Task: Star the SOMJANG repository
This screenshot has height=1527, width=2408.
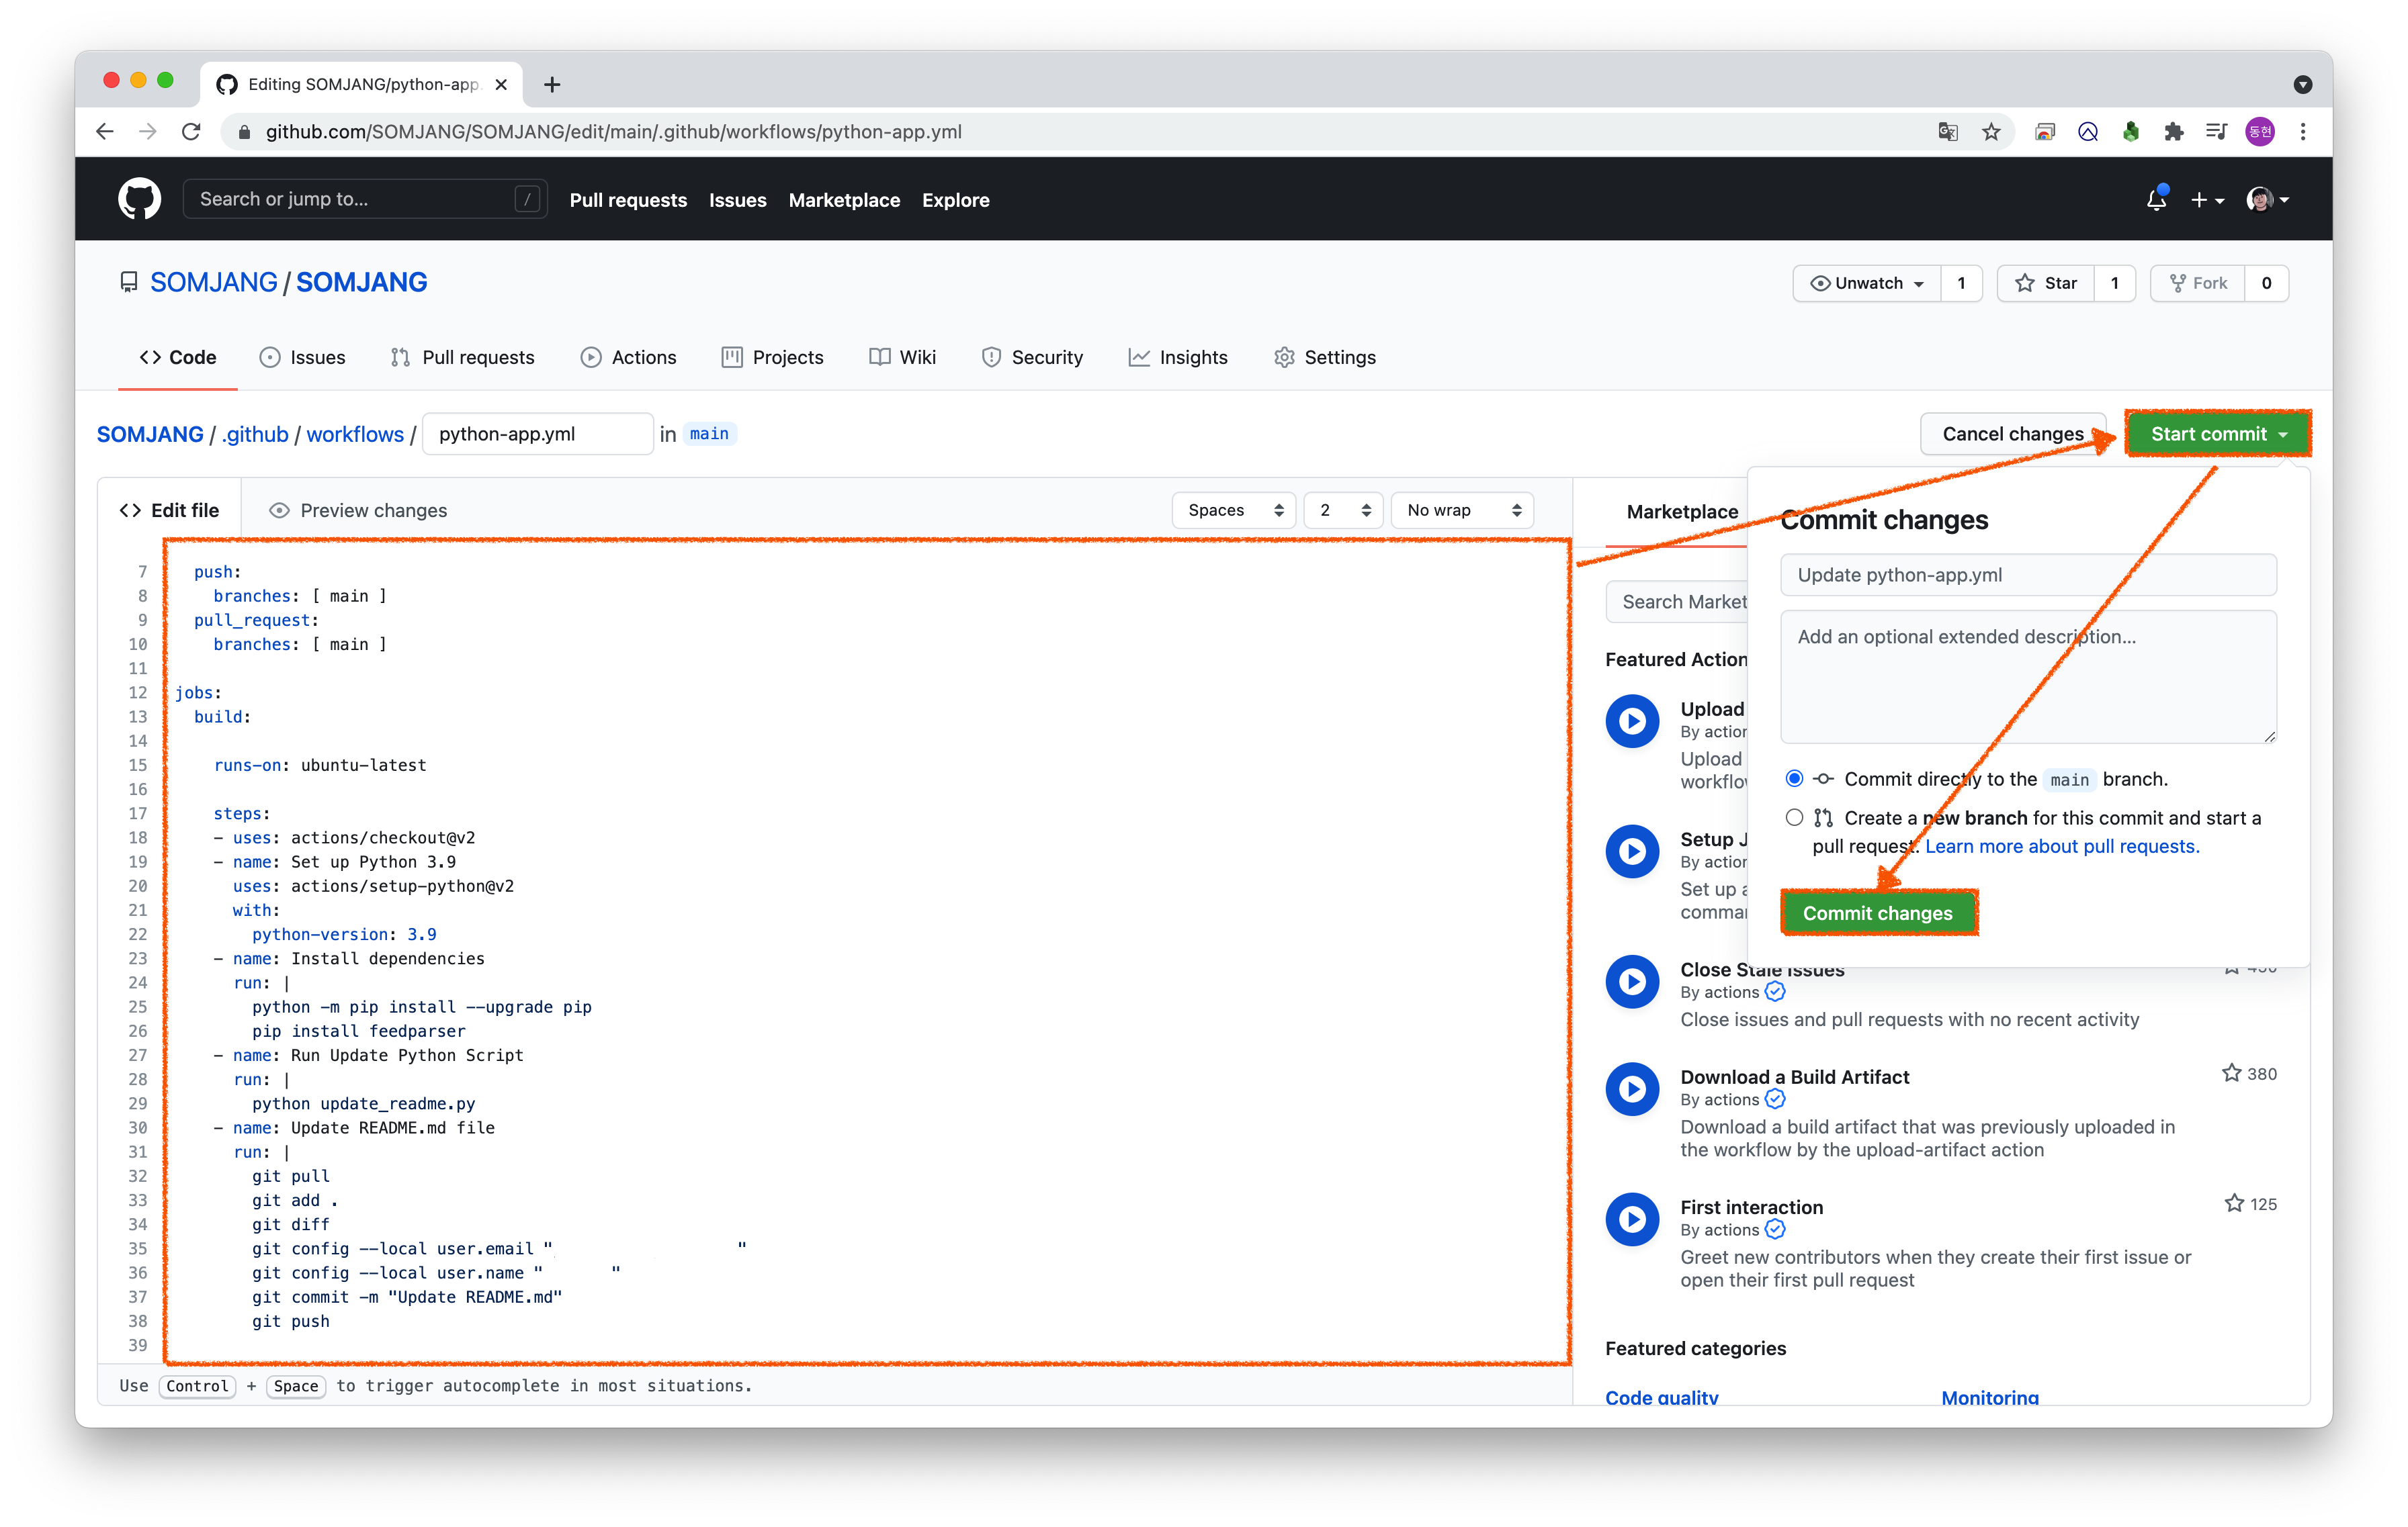Action: point(2046,283)
